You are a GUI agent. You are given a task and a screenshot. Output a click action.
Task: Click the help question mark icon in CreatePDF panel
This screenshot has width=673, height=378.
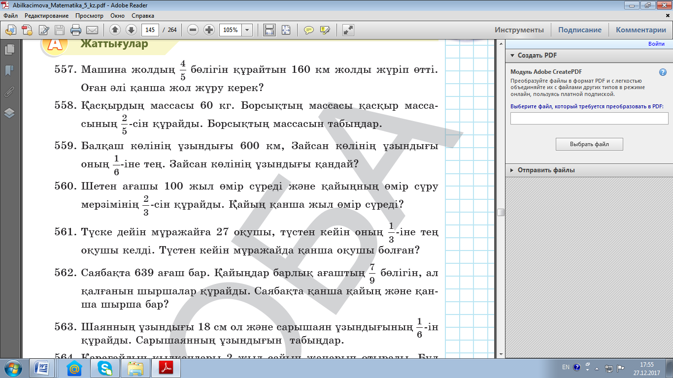pos(663,72)
